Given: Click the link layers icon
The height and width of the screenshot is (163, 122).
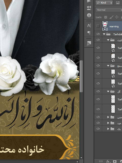Looking at the screenshot, I should 101,161.
